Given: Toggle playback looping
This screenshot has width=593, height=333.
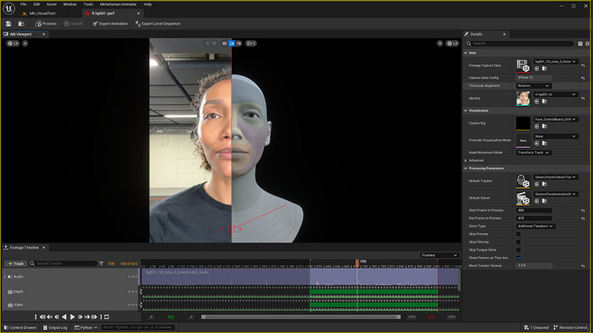Looking at the screenshot, I should (107, 317).
